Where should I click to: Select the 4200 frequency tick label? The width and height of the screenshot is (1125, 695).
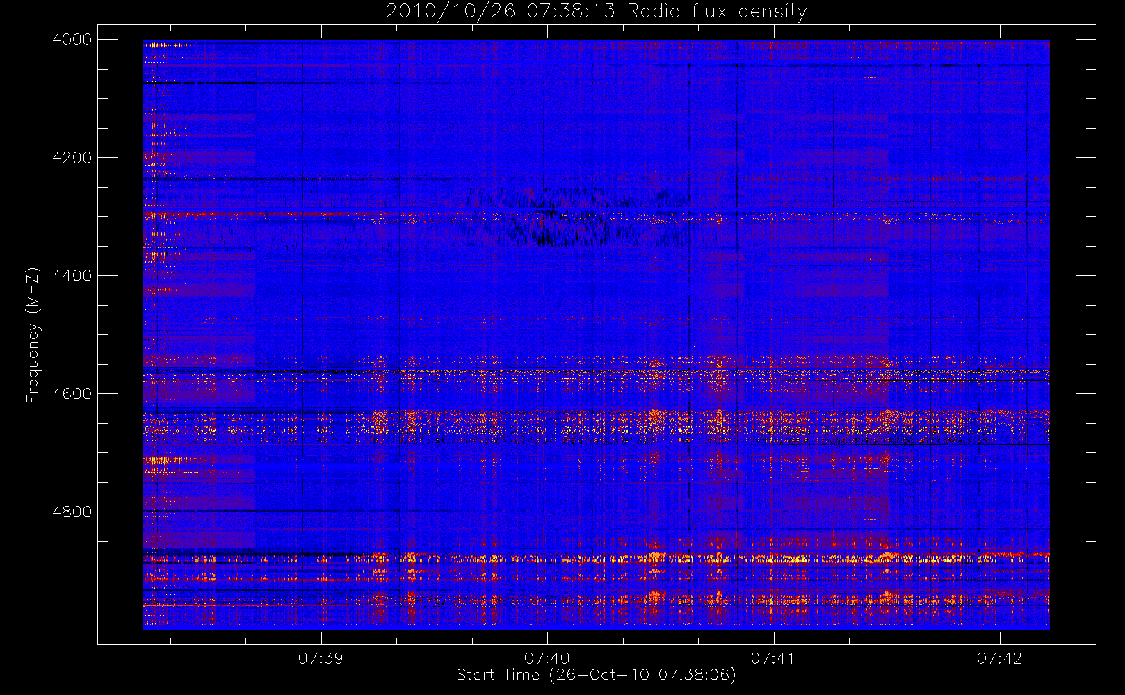point(72,158)
